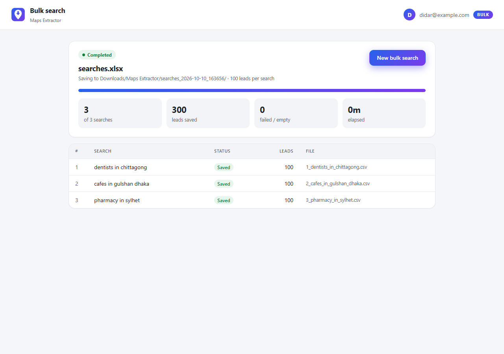504x354 pixels.
Task: Click the FILE column header
Action: (x=310, y=151)
